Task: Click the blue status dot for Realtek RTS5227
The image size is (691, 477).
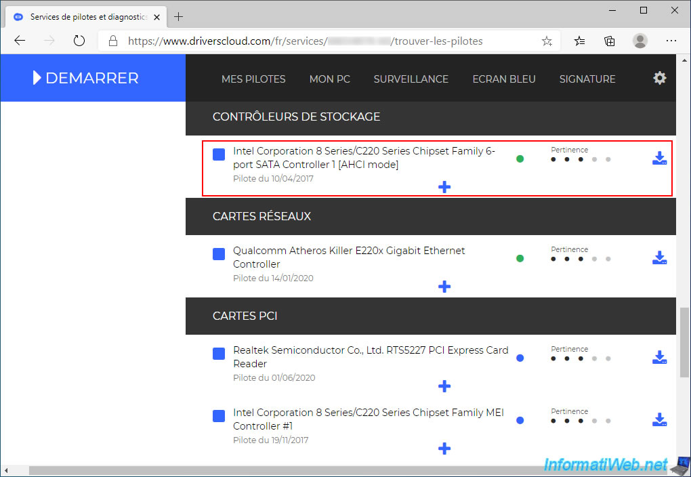Action: point(520,358)
